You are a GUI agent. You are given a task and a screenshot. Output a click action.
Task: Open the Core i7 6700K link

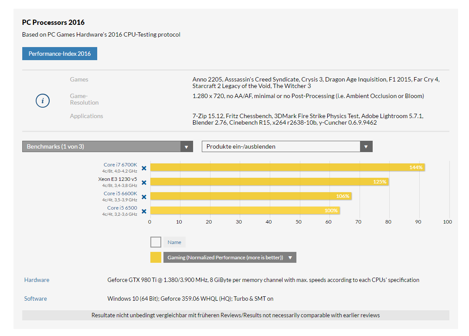pos(120,165)
